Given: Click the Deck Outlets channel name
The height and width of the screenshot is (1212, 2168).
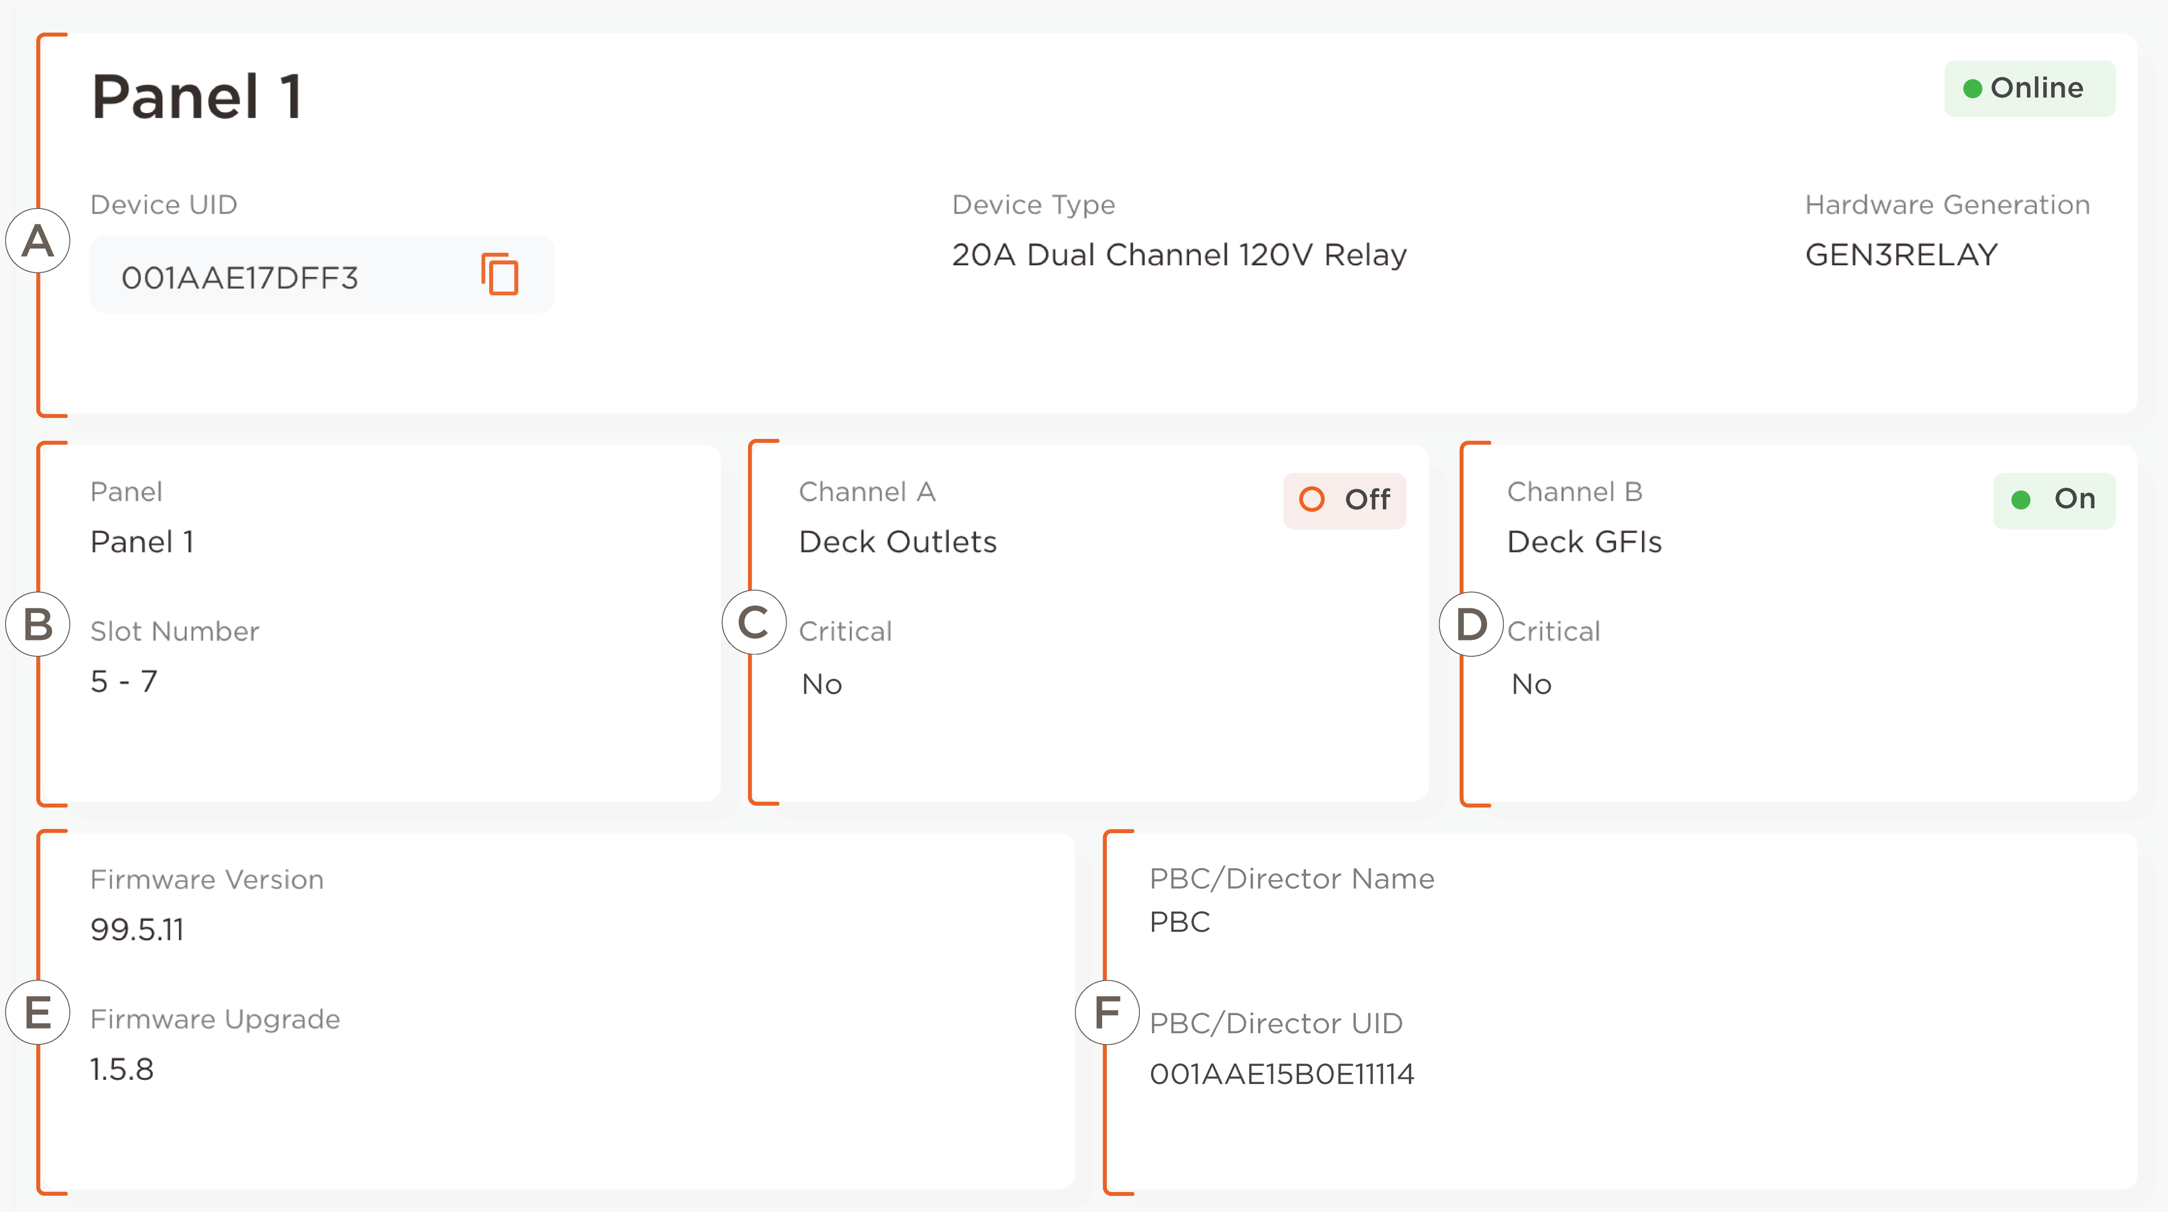Looking at the screenshot, I should (x=897, y=542).
